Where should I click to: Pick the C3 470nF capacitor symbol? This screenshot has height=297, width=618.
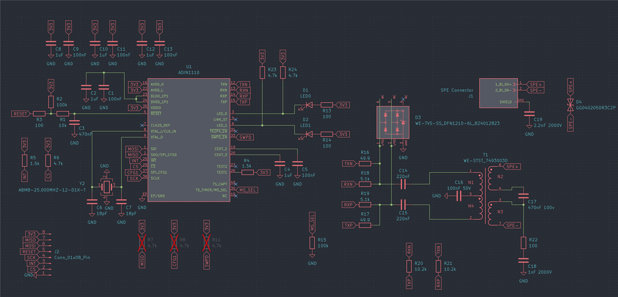tap(74, 123)
